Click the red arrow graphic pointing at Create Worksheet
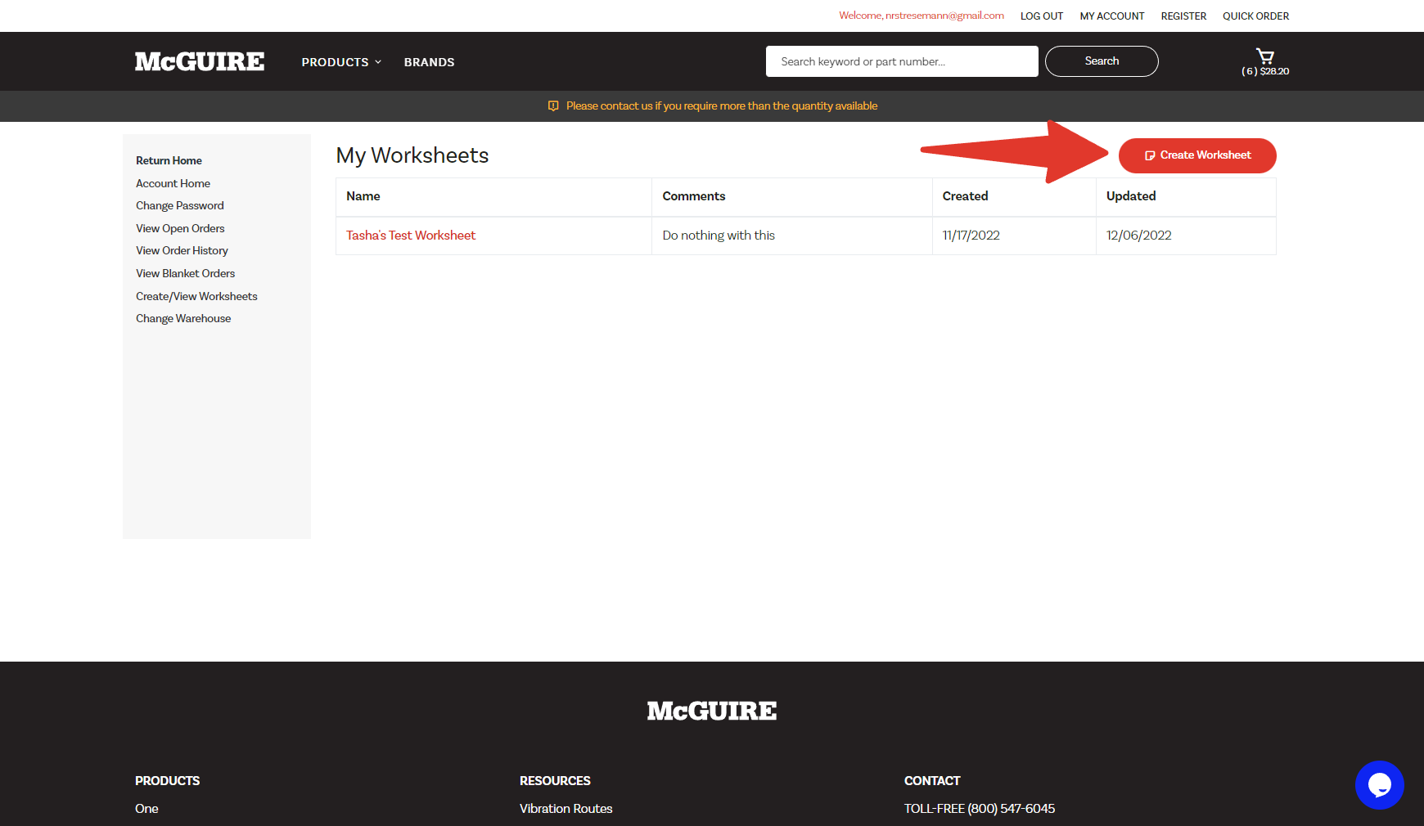 click(x=1015, y=155)
